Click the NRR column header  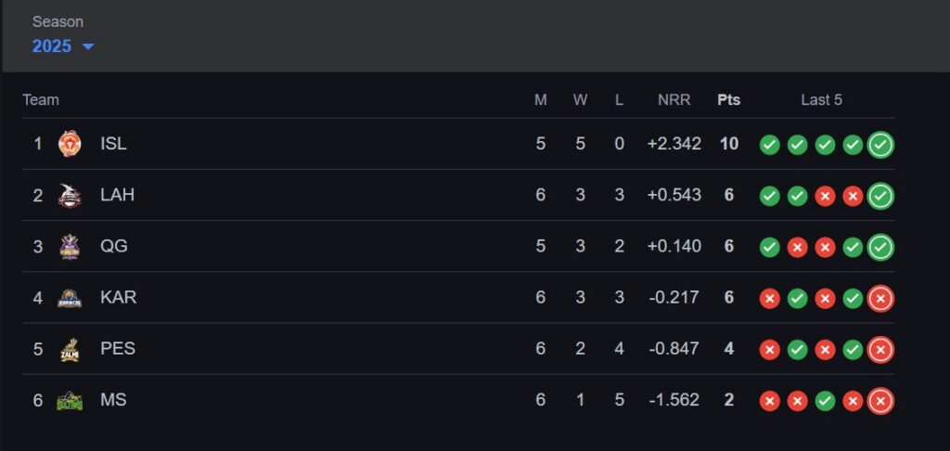click(674, 100)
